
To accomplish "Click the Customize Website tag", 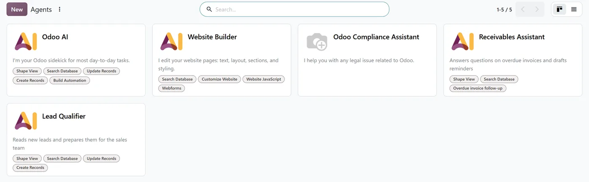I will (x=220, y=79).
